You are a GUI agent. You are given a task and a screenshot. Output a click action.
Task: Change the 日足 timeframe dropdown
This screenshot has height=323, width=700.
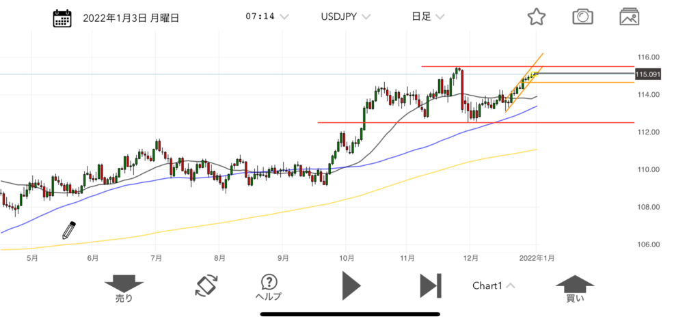click(x=427, y=17)
